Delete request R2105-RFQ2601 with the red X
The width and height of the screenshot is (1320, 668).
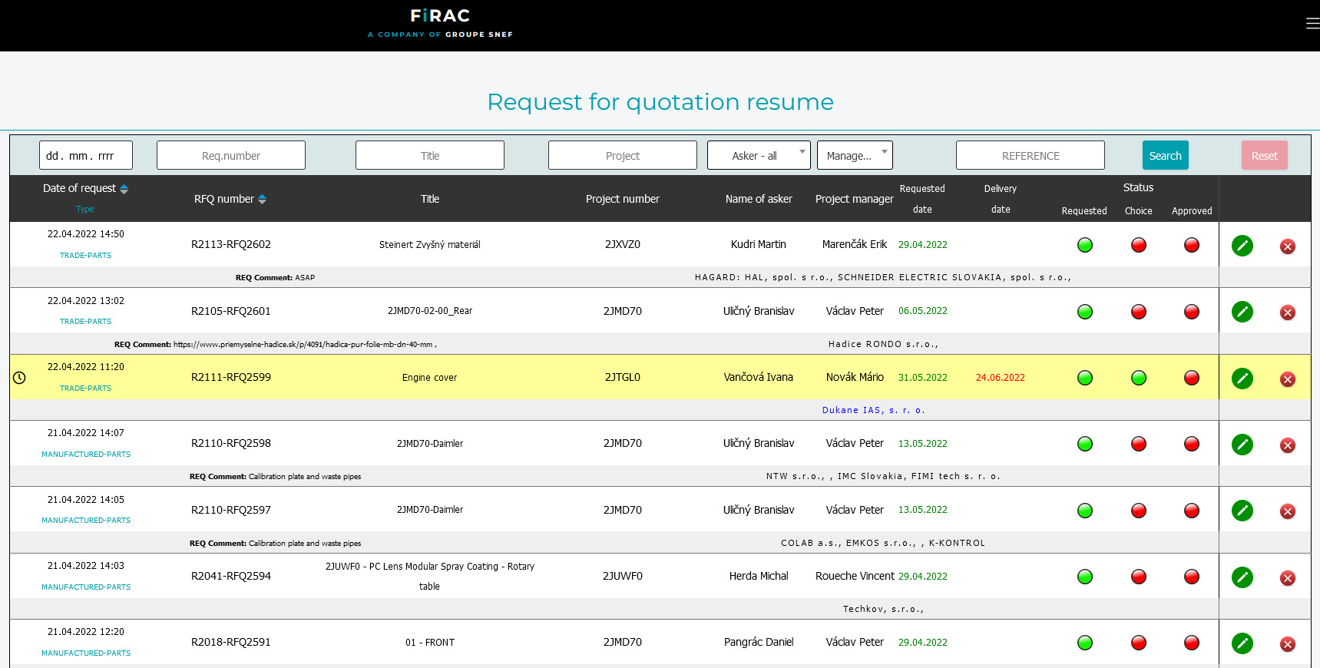point(1287,313)
